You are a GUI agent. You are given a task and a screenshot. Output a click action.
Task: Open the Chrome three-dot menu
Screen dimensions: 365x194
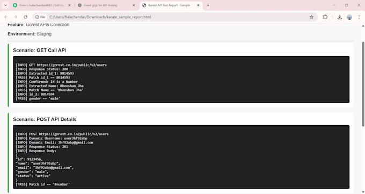(x=359, y=17)
